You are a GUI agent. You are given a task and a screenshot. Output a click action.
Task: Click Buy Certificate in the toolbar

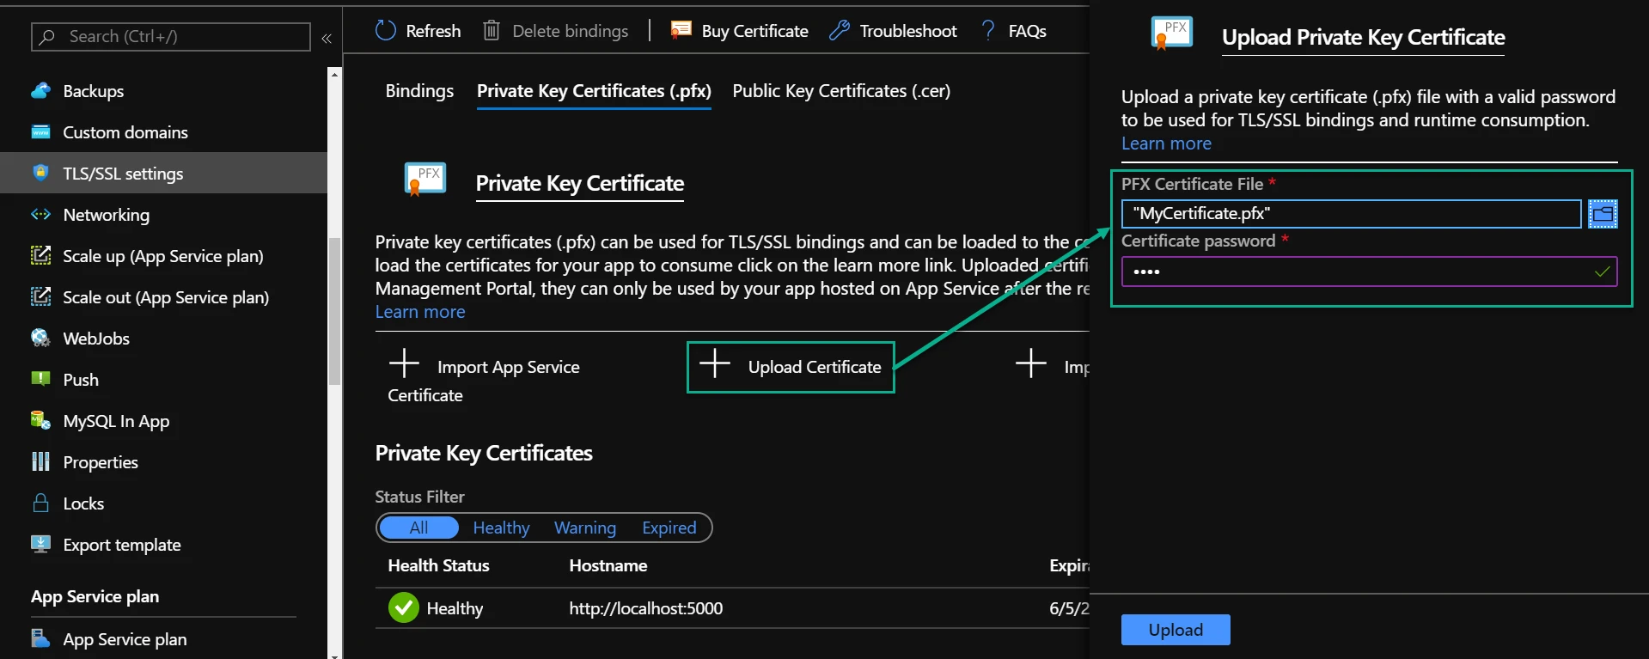pyautogui.click(x=740, y=30)
